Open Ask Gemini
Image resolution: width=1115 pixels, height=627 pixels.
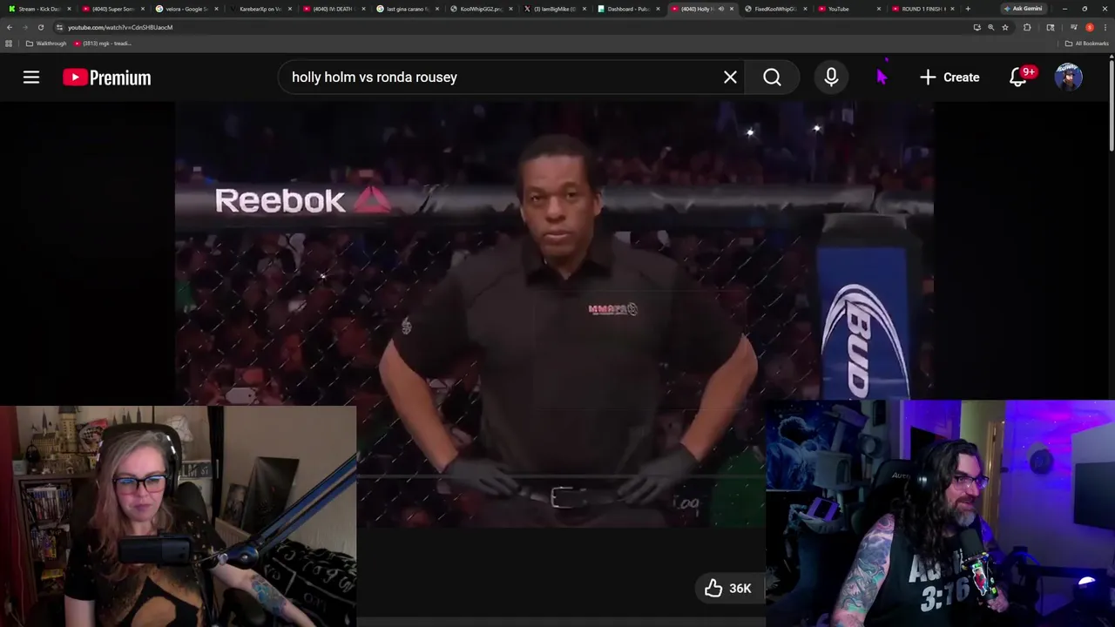coord(1023,9)
